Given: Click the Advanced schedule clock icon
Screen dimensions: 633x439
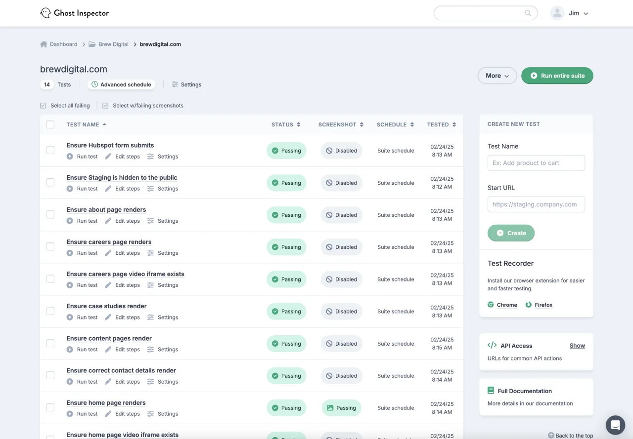Looking at the screenshot, I should (x=94, y=84).
